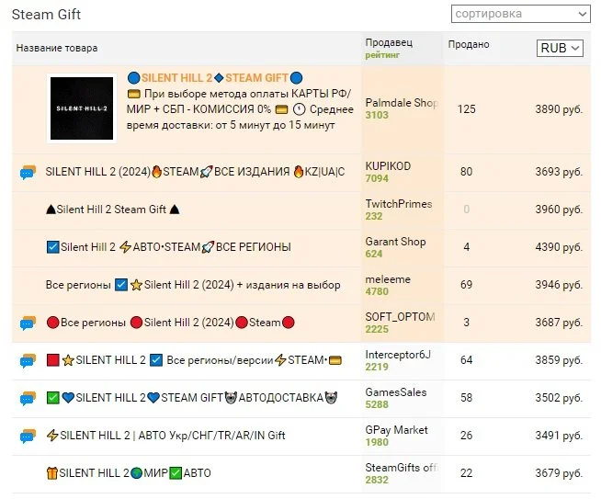
Task: Click lightning bolt icon in GPay Market title
Action: click(52, 436)
